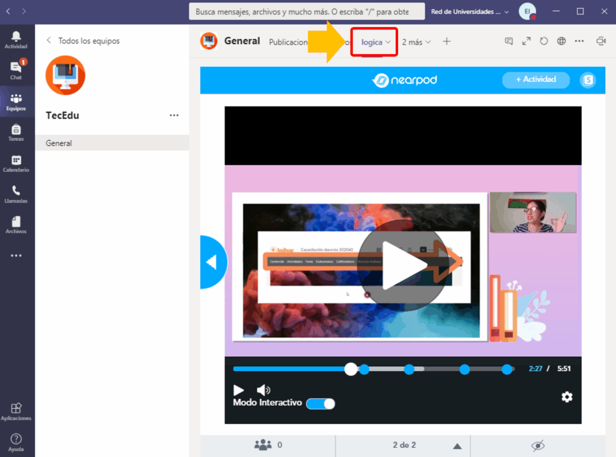Viewport: 616px width, 457px height.
Task: Switch to the Publicaciones tab
Action: 288,42
